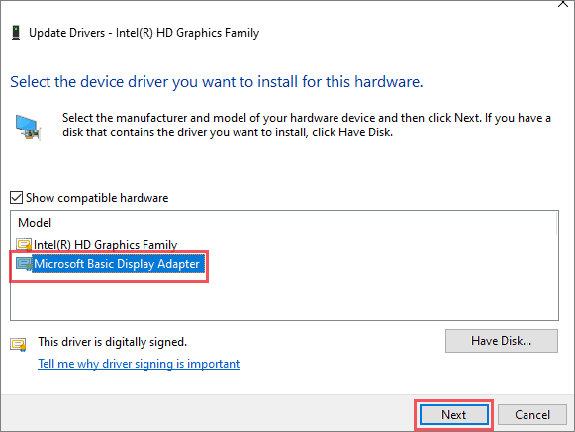The image size is (575, 432).
Task: Uncheck Show compatible hardware checkbox
Action: [16, 197]
